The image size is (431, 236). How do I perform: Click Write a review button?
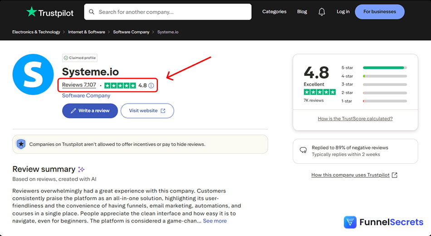pos(90,111)
